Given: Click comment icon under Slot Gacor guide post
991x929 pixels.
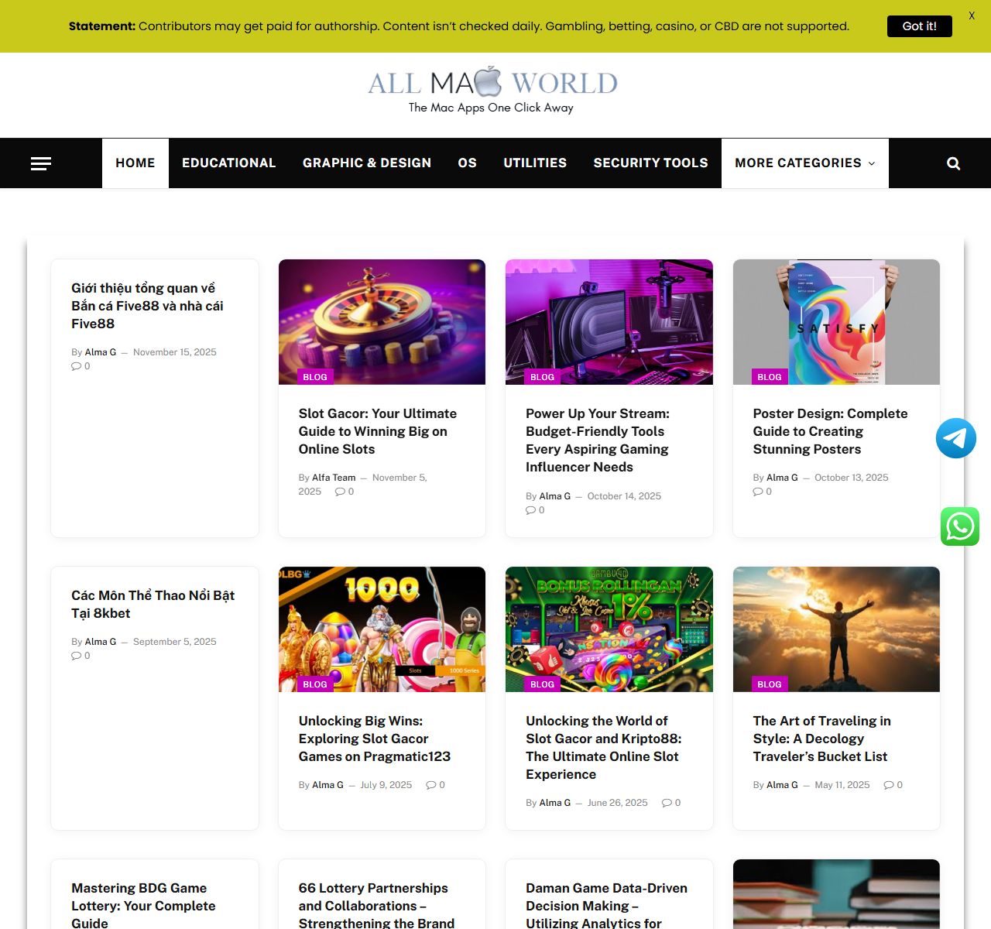Looking at the screenshot, I should pyautogui.click(x=340, y=492).
